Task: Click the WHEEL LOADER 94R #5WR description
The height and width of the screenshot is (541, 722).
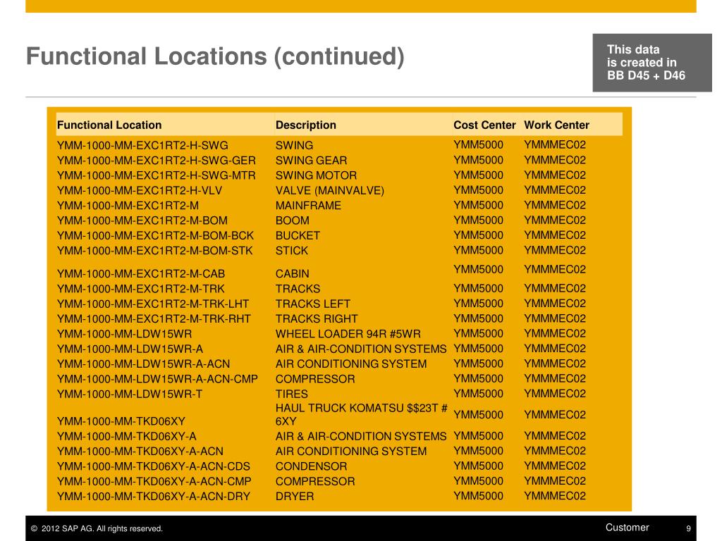Action: click(x=348, y=334)
